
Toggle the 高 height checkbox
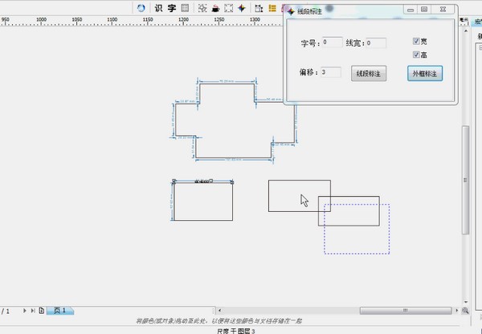tap(416, 55)
